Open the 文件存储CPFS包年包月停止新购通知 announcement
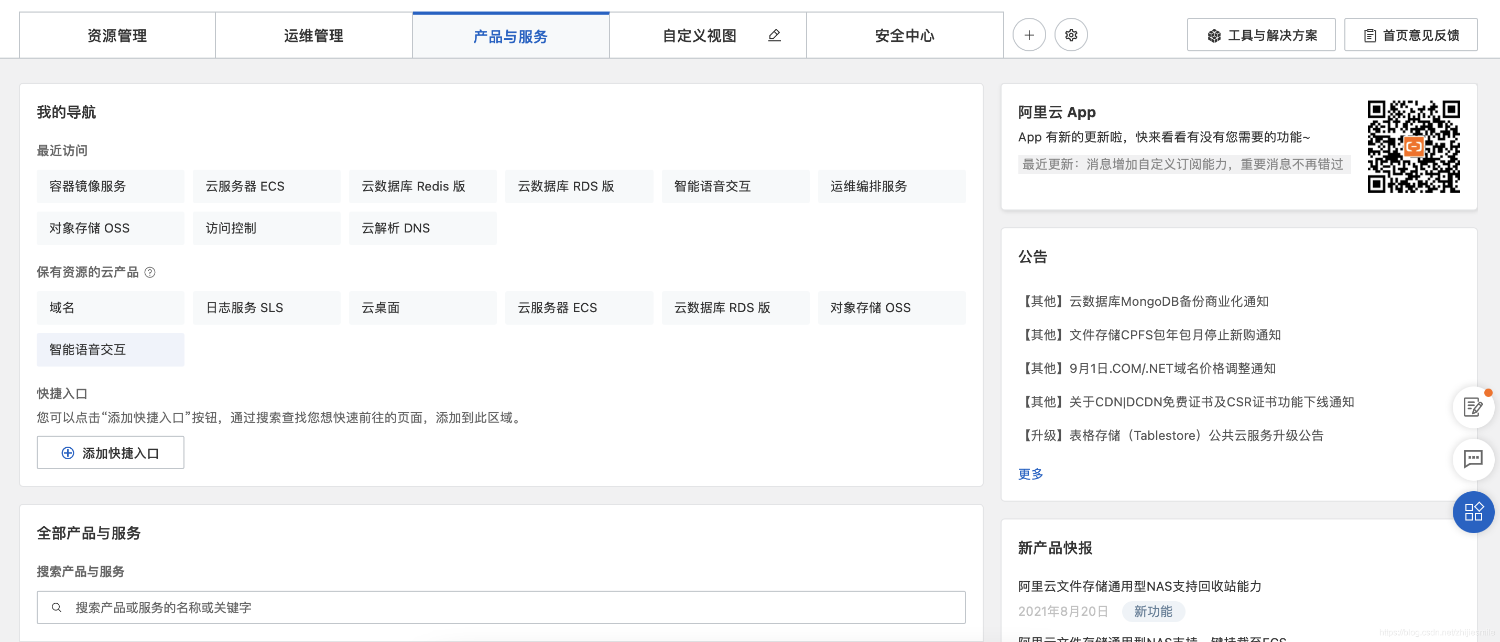 [x=1149, y=335]
